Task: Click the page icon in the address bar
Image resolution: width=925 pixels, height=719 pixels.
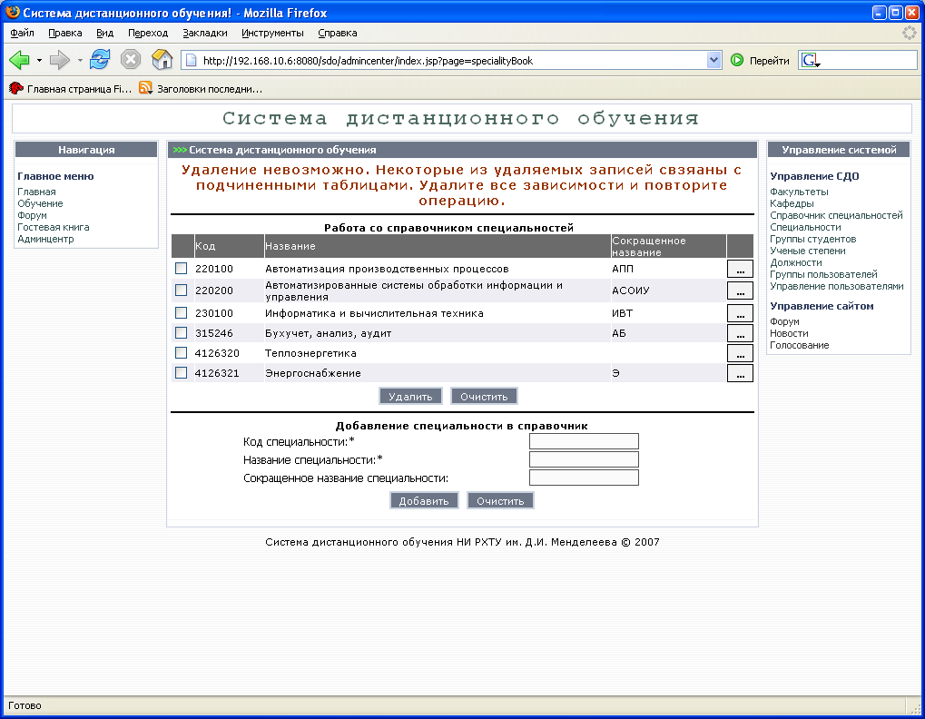Action: pyautogui.click(x=192, y=60)
